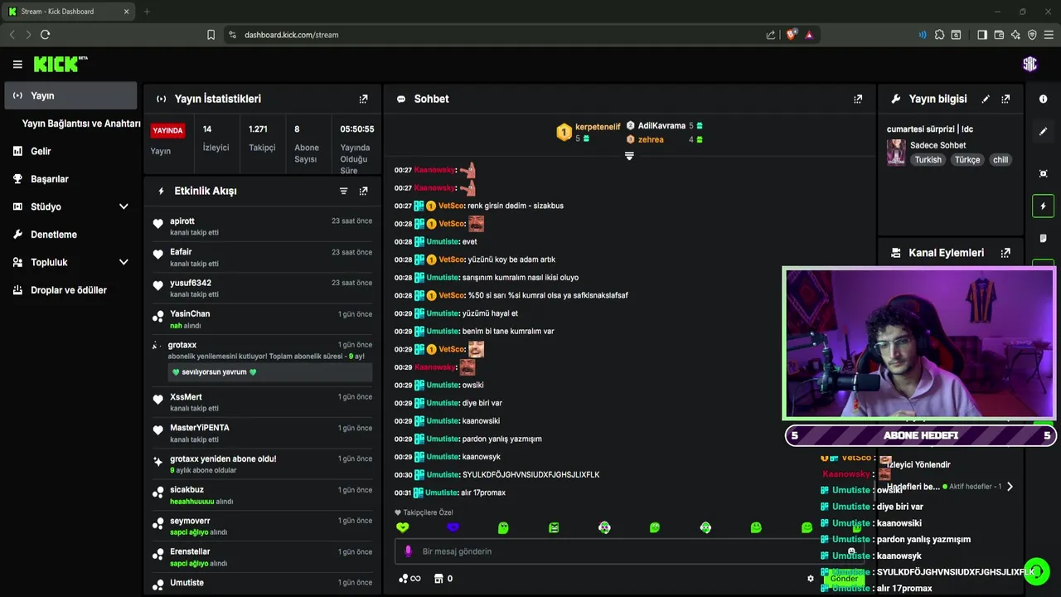Select Yayın in the sidebar
The image size is (1061, 597).
pos(70,95)
